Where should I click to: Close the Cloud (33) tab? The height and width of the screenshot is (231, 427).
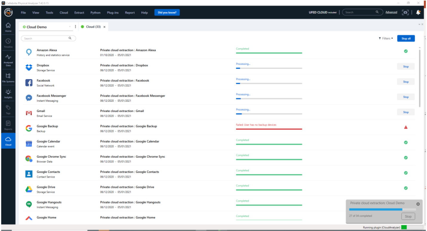104,27
